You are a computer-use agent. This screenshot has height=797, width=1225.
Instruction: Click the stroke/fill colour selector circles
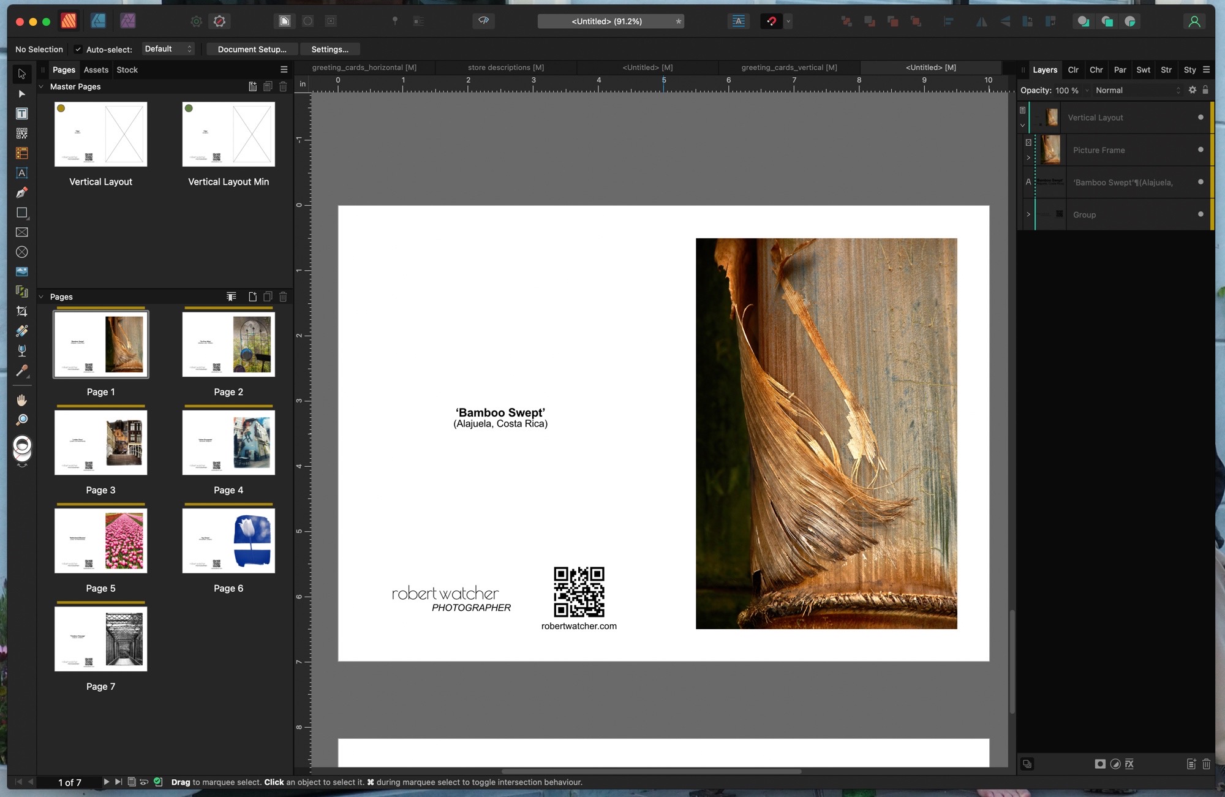(22, 448)
